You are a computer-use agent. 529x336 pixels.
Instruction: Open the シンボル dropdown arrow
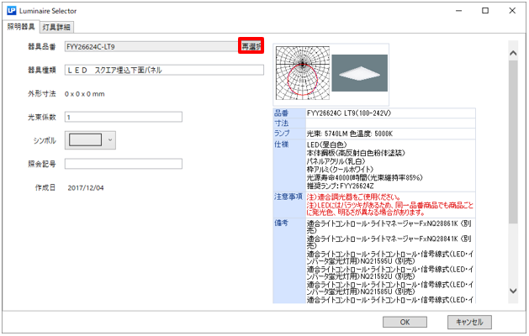(x=110, y=139)
